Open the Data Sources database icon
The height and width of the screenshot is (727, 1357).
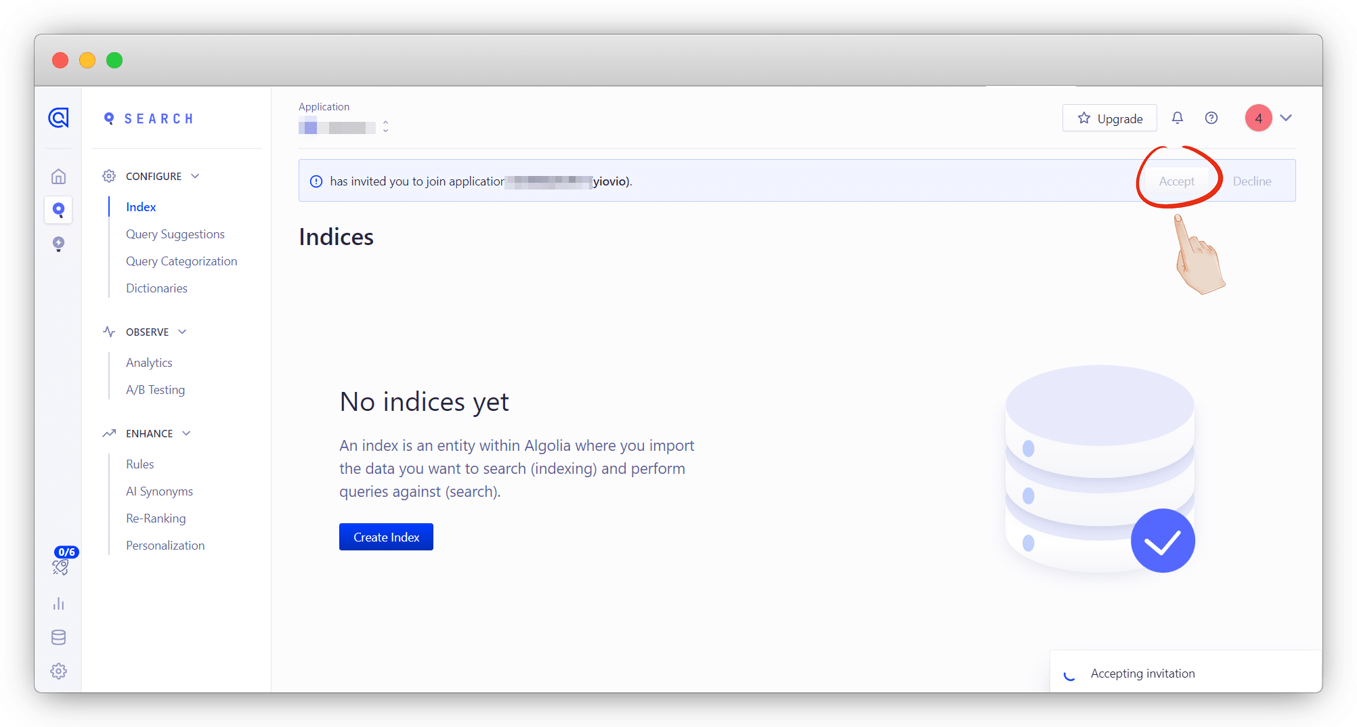59,638
